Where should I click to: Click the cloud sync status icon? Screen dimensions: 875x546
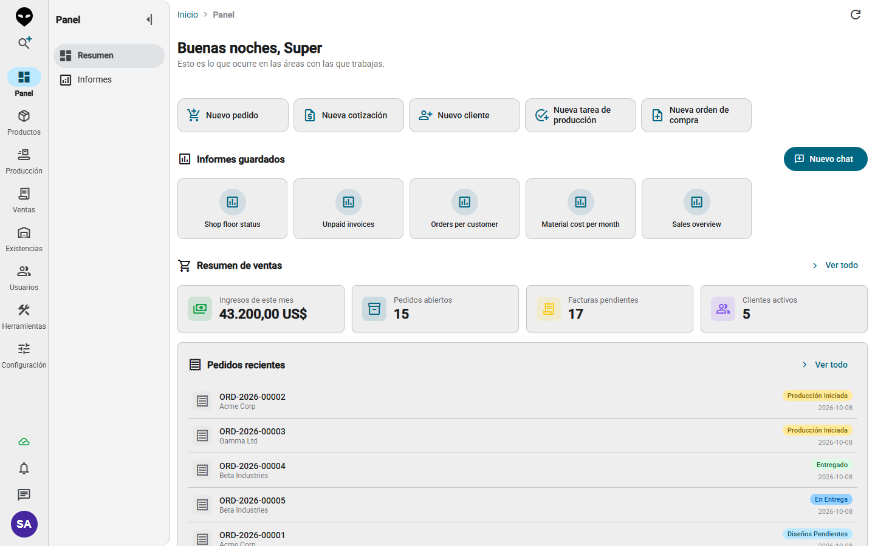click(x=24, y=442)
